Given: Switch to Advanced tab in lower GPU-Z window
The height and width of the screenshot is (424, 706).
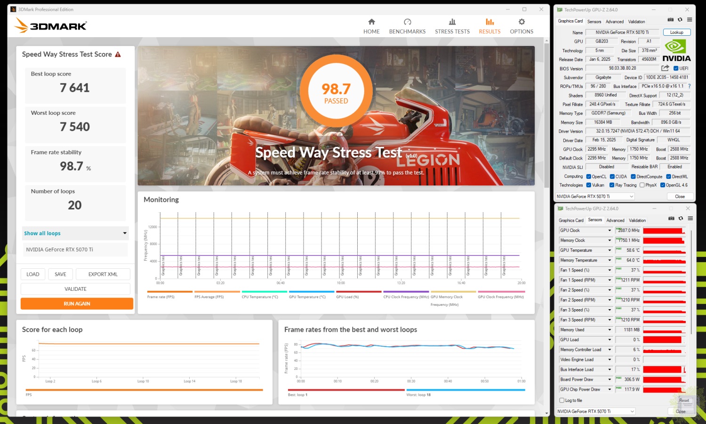Looking at the screenshot, I should click(x=615, y=220).
